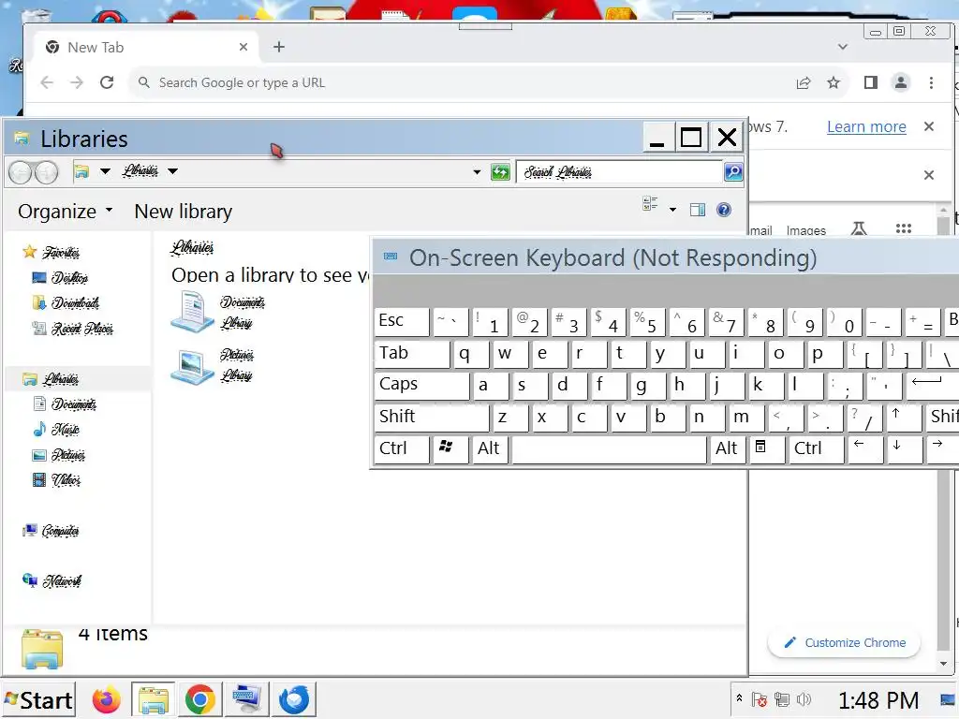Open Search Labs flask icon
This screenshot has width=959, height=719.
859,228
